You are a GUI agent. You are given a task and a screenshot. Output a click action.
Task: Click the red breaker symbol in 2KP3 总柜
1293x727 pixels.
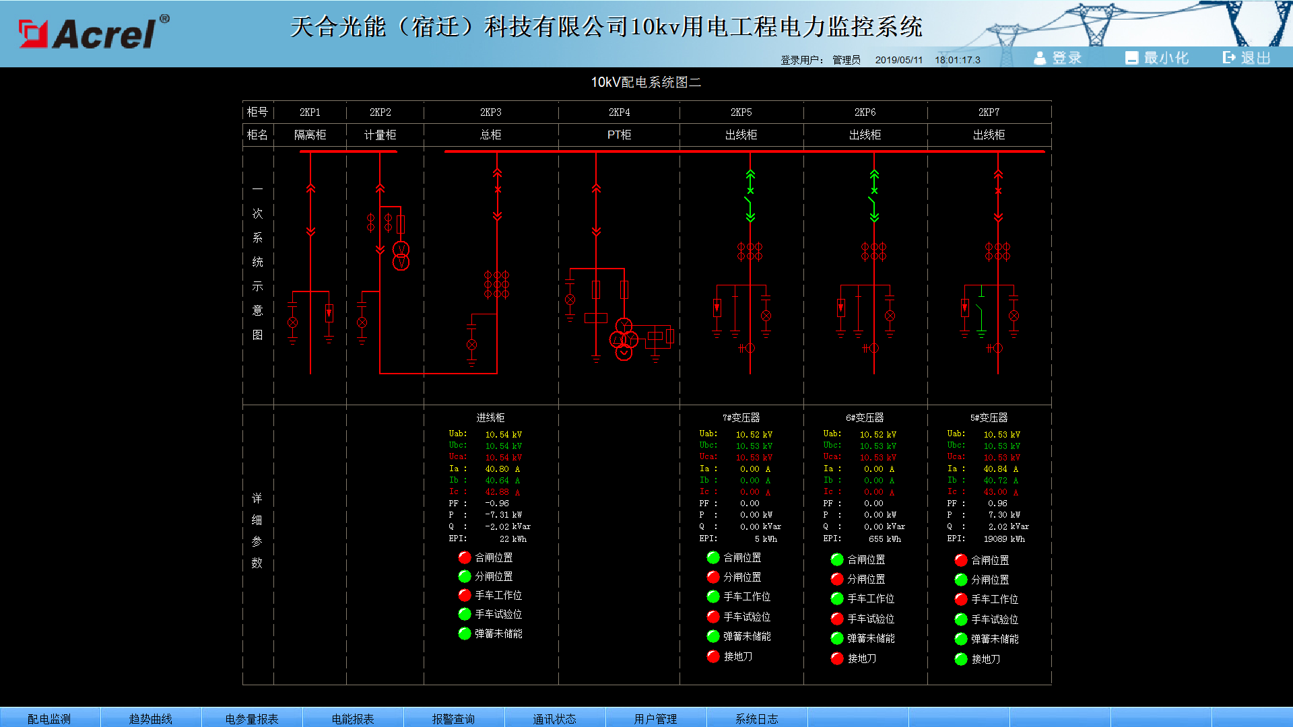[x=497, y=195]
